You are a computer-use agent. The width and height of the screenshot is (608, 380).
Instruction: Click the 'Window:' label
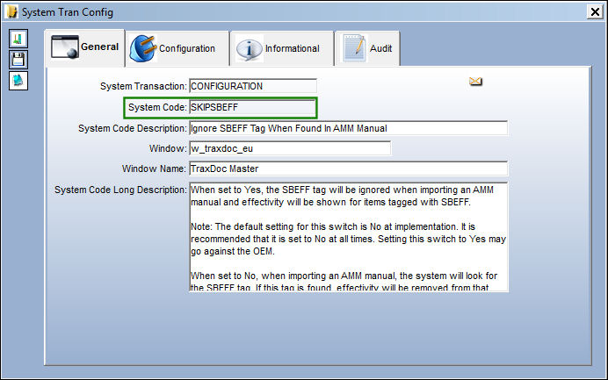point(168,148)
